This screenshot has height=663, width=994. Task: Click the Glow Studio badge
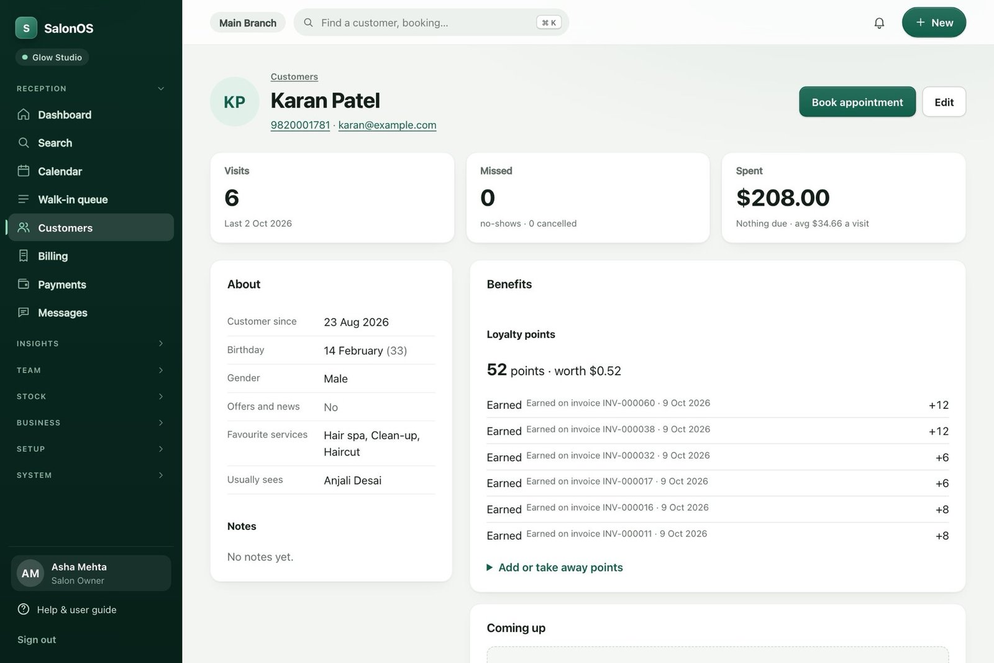pyautogui.click(x=52, y=57)
